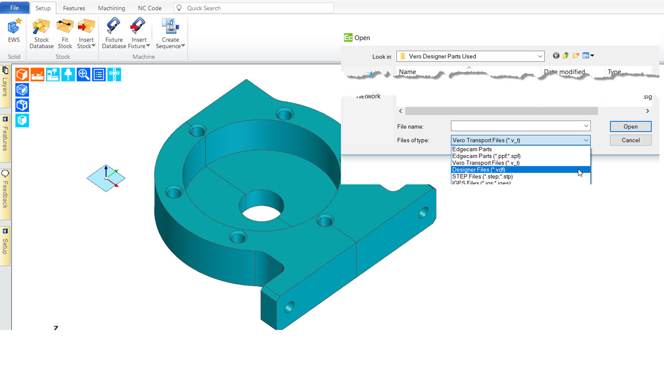Open the Stock Database
Viewport: 664px width, 373px height.
pyautogui.click(x=41, y=33)
